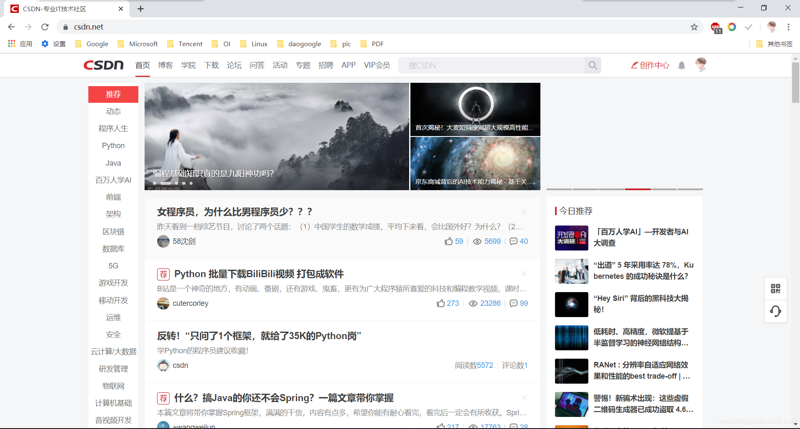Screen dimensions: 800x429
Task: Click the site lock icon
Action: tap(65, 27)
